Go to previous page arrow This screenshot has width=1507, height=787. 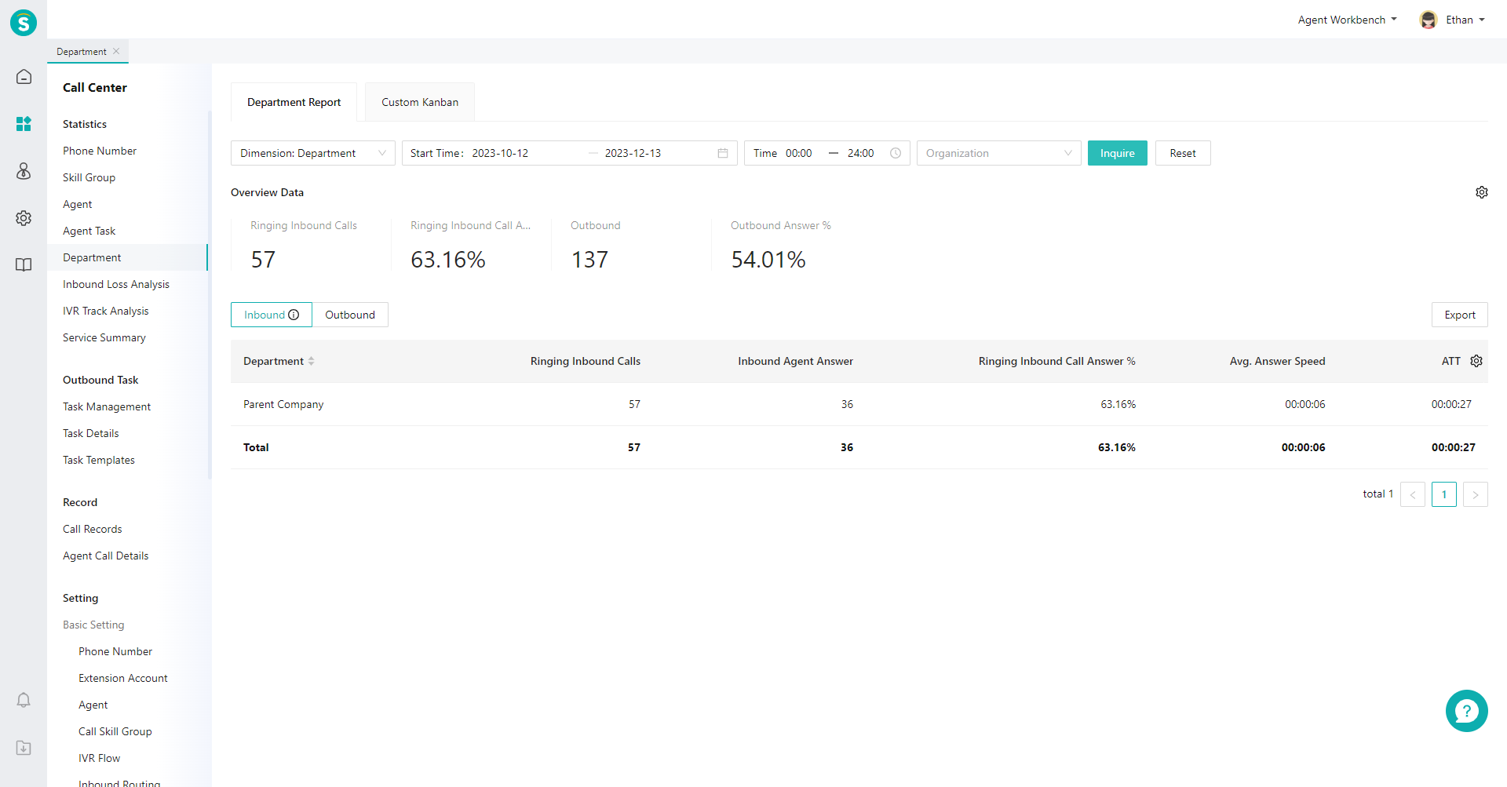1413,494
